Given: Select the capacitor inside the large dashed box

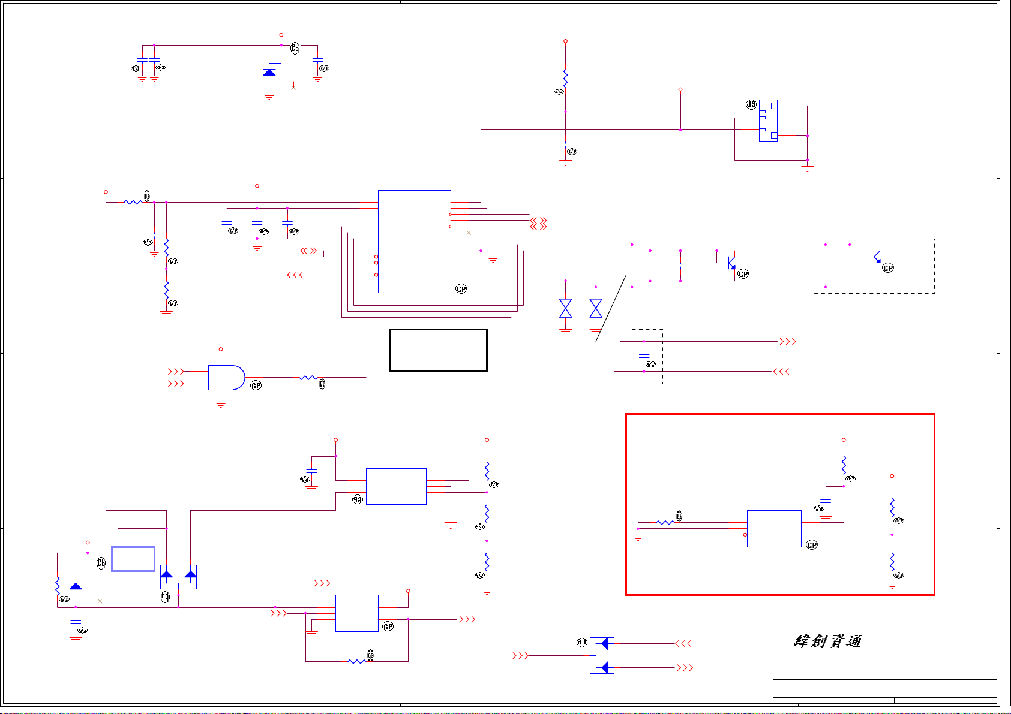Looking at the screenshot, I should [x=826, y=265].
